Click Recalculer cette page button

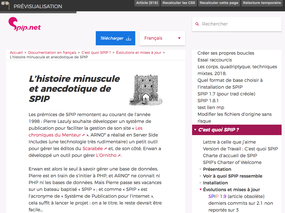pyautogui.click(x=219, y=3)
